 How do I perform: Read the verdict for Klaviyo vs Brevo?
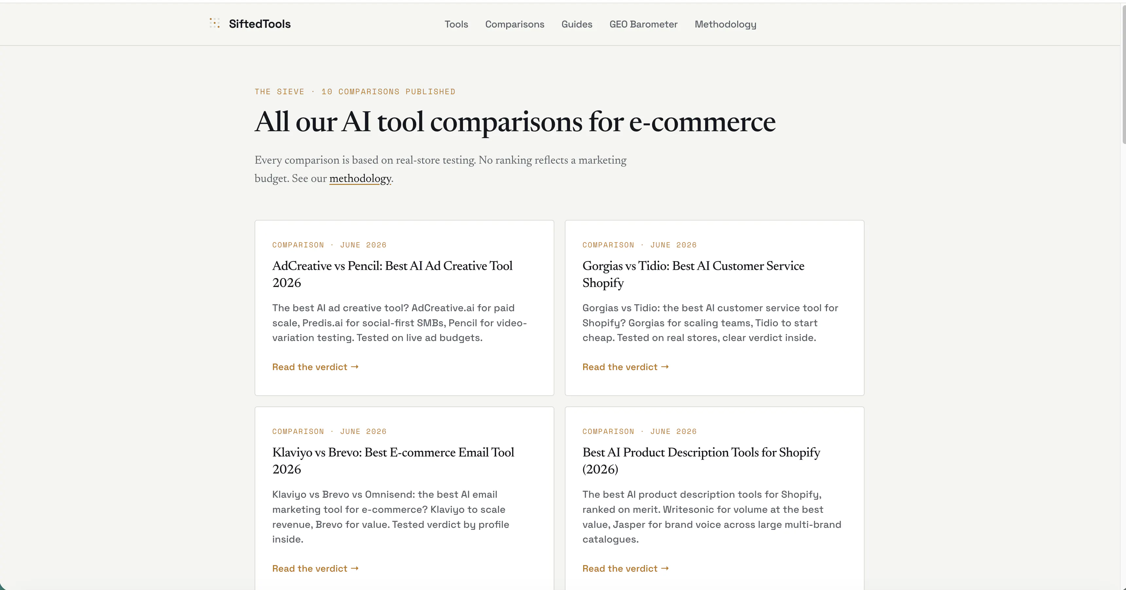pos(315,569)
